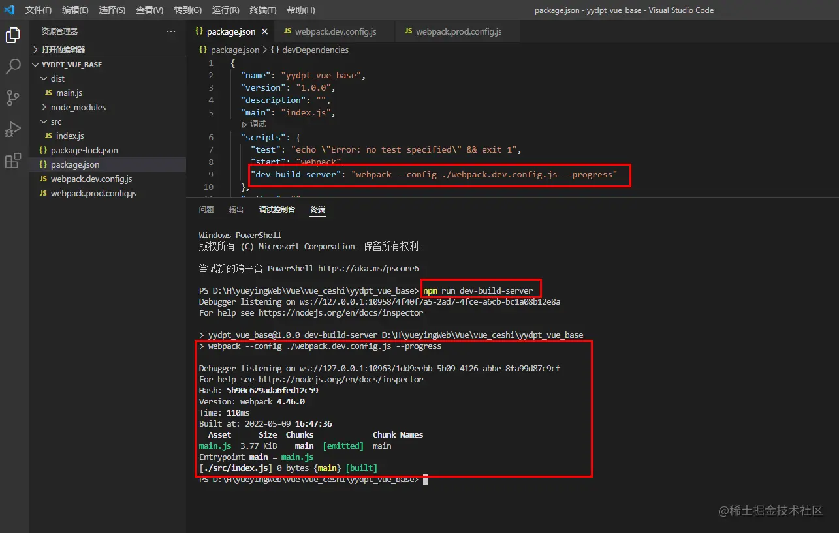Click the "Built at: 2022-05-09 16:47:36" terminal line
Screen dimensions: 839x533
[x=266, y=423]
